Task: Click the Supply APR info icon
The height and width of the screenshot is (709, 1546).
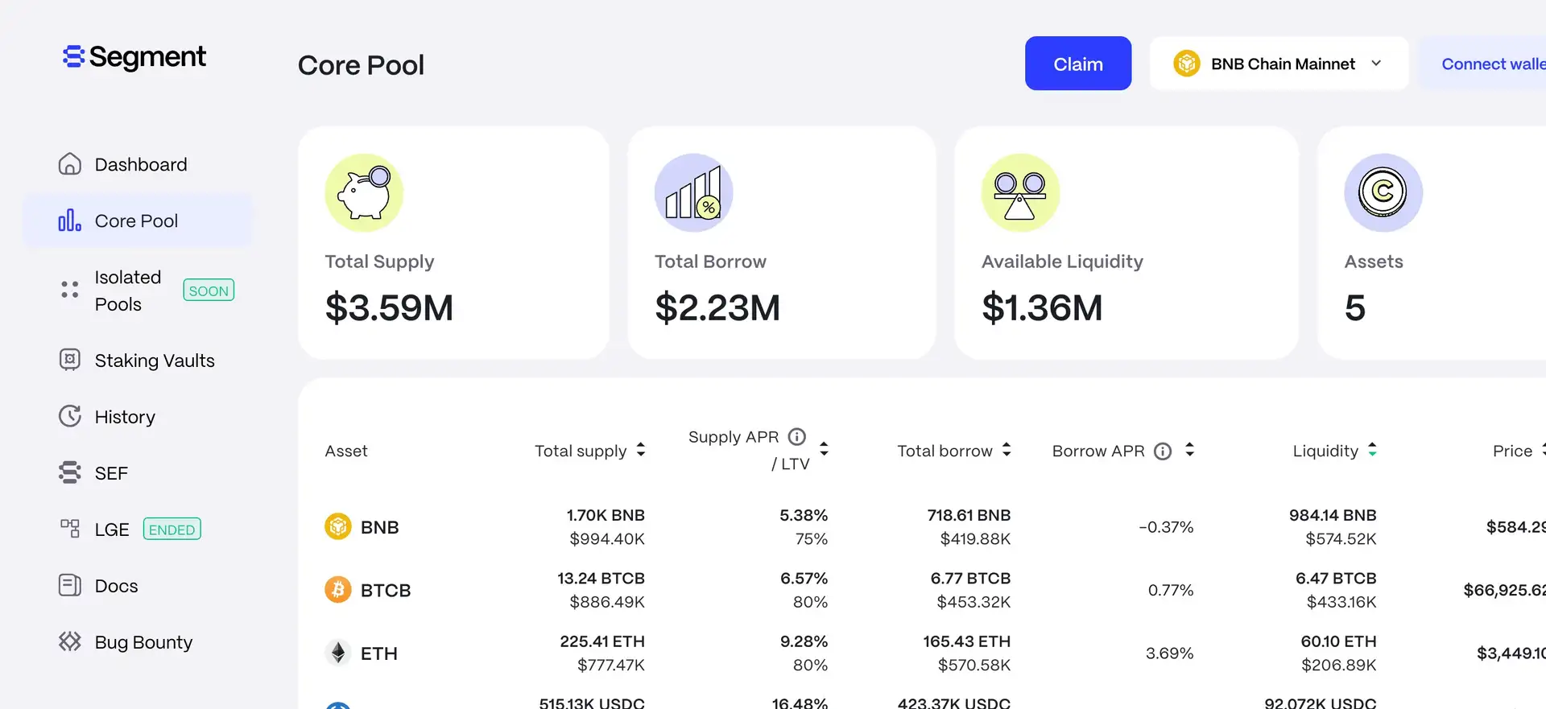Action: coord(796,437)
